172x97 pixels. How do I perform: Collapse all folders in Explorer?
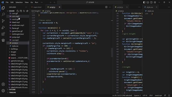pos(27,11)
